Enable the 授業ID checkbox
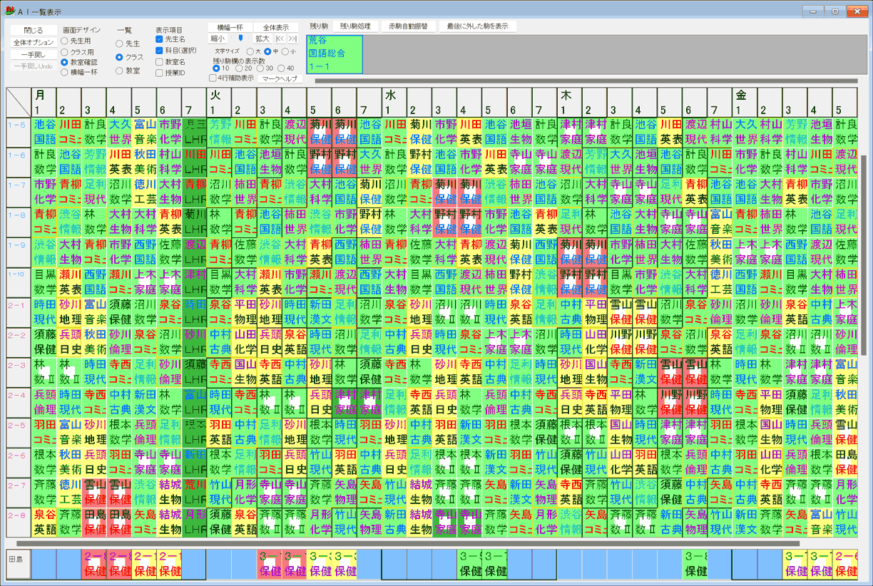 (x=170, y=73)
